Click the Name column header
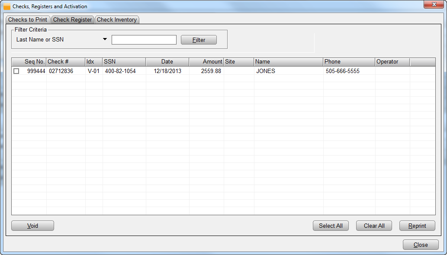 (288, 62)
